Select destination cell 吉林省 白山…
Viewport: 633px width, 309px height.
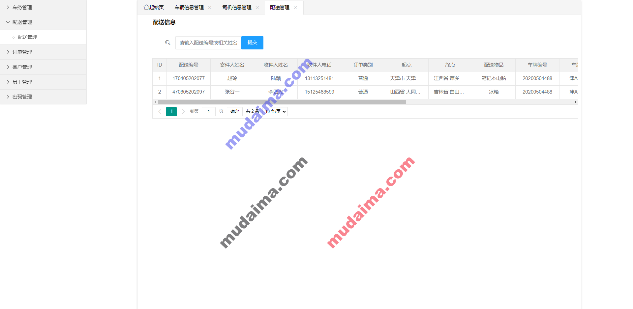click(x=450, y=92)
